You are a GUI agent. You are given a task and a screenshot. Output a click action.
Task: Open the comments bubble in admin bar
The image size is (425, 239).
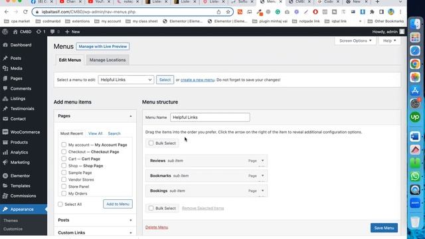pos(54,32)
